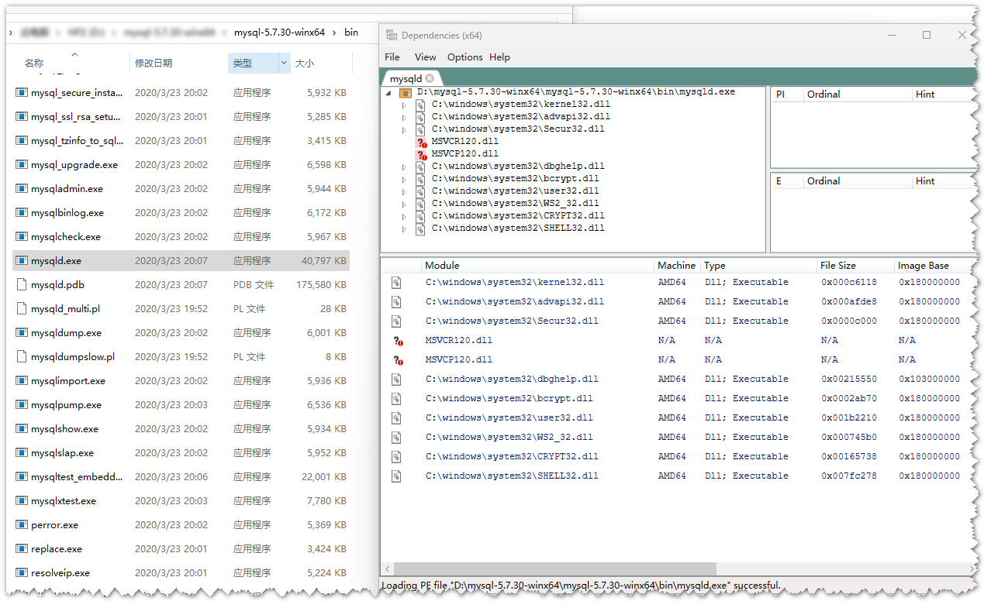Sort module list by Type column
The width and height of the screenshot is (991, 608).
point(715,266)
